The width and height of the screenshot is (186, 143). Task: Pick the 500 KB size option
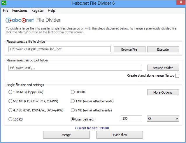[x=73, y=92]
